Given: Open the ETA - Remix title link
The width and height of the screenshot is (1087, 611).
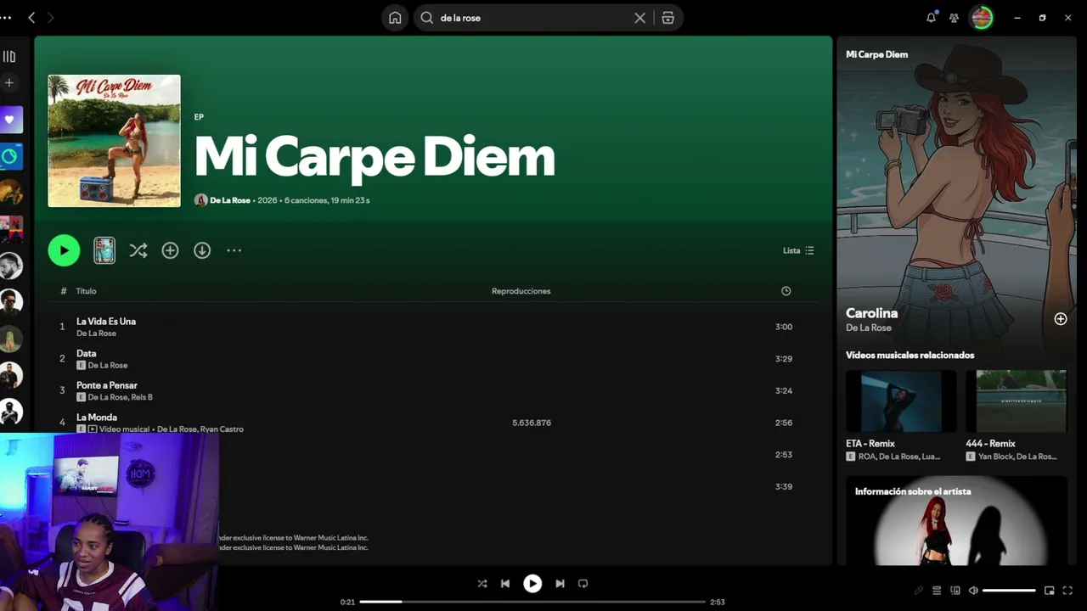Looking at the screenshot, I should (870, 444).
